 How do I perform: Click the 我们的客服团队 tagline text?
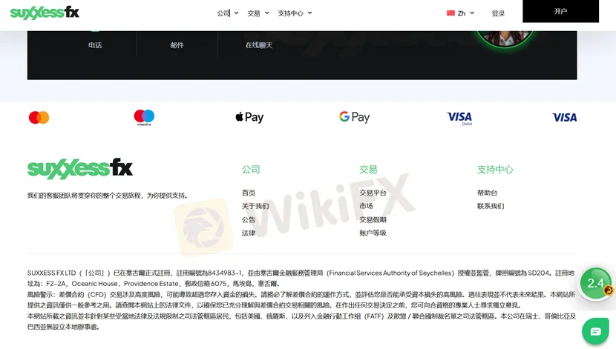(108, 196)
